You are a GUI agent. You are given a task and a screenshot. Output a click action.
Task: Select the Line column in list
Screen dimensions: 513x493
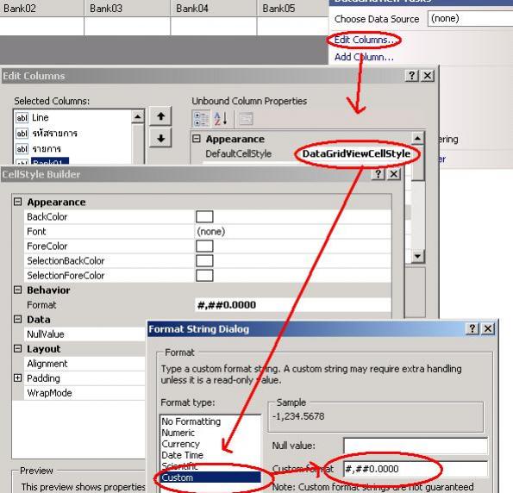pos(40,117)
